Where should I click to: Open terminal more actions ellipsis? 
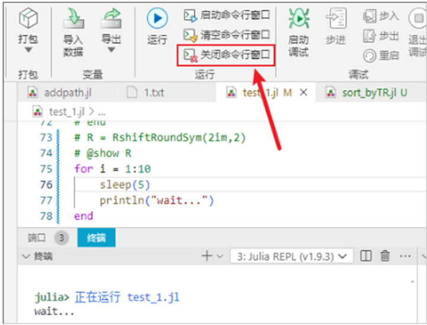(405, 256)
